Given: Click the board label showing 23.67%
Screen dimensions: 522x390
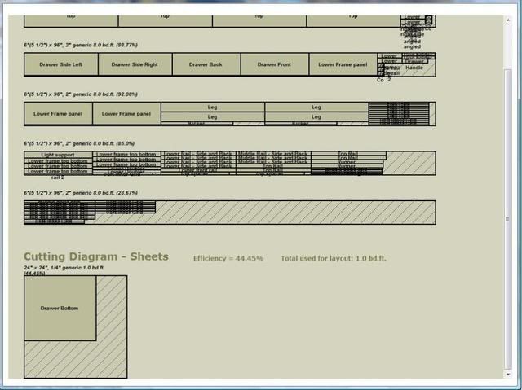Looking at the screenshot, I should 81,193.
